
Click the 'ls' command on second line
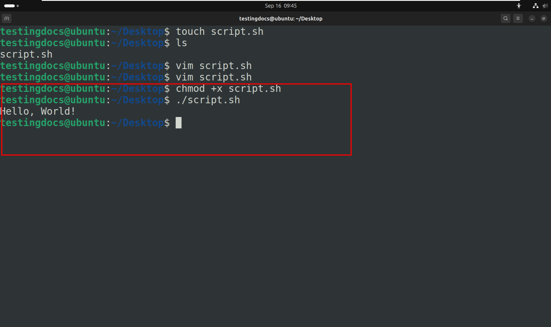click(181, 43)
